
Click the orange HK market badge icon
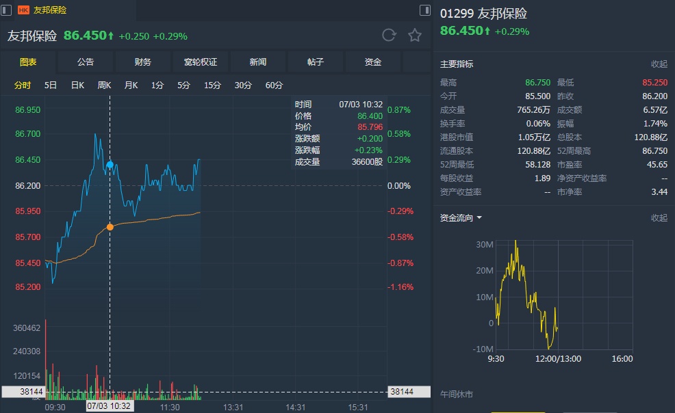[x=23, y=10]
